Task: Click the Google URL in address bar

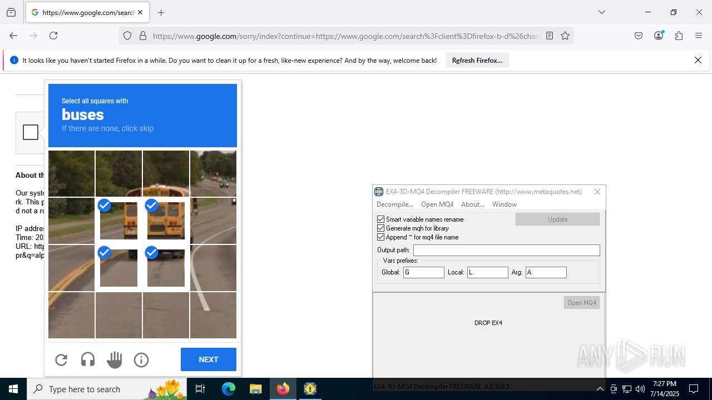Action: pos(346,36)
